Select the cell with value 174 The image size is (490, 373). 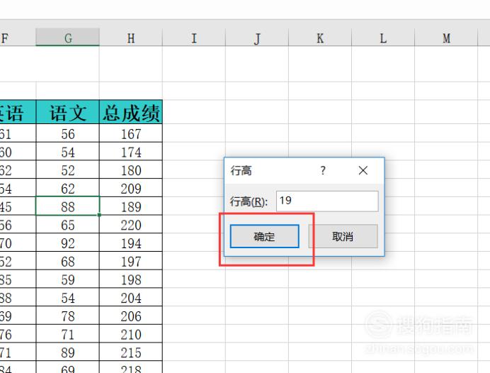tap(131, 152)
